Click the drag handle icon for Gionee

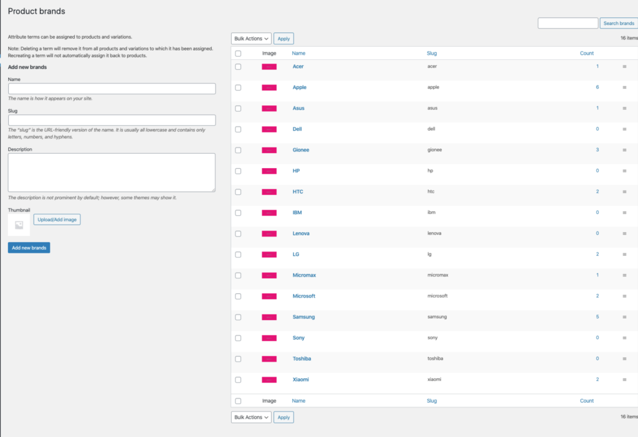point(624,150)
